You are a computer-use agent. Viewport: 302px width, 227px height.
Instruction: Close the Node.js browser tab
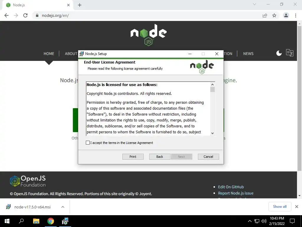68,5
